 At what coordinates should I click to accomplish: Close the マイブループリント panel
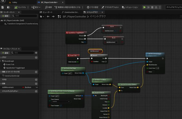19,49
